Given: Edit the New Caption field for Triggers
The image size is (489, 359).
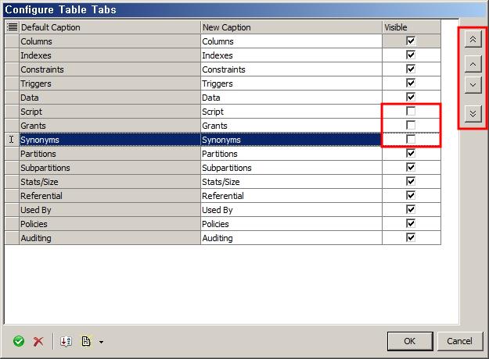Looking at the screenshot, I should (x=290, y=84).
